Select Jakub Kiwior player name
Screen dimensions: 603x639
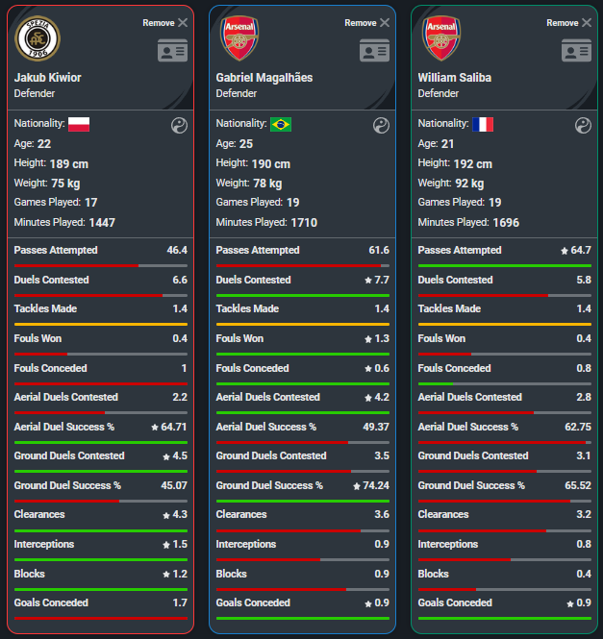48,78
